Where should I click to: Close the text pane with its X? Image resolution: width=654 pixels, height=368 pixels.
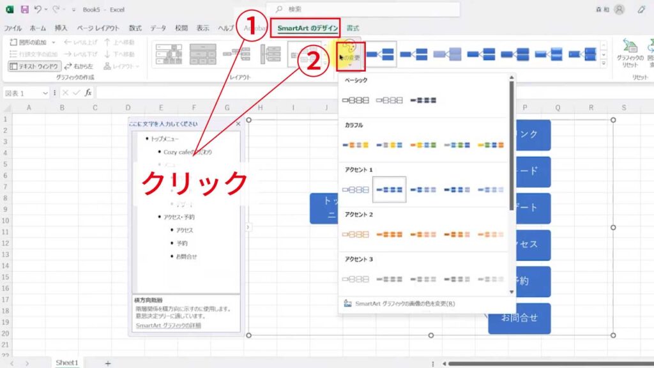(x=238, y=124)
